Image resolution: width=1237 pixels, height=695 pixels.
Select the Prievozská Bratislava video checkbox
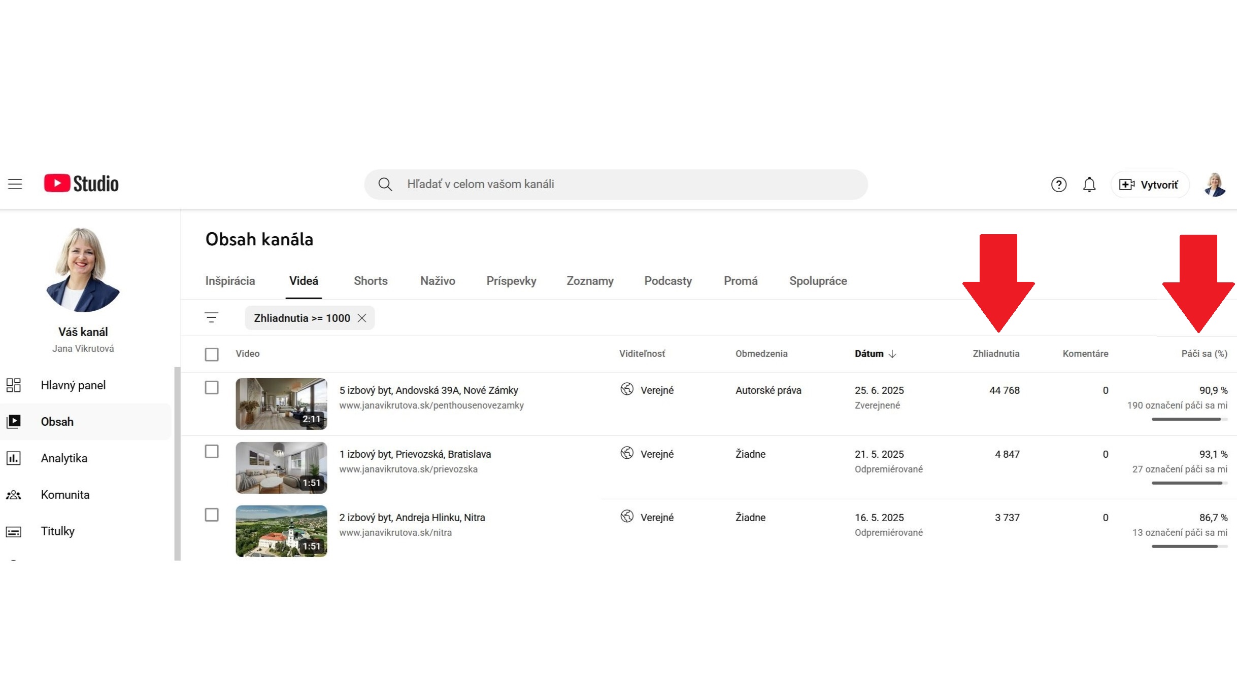(212, 452)
